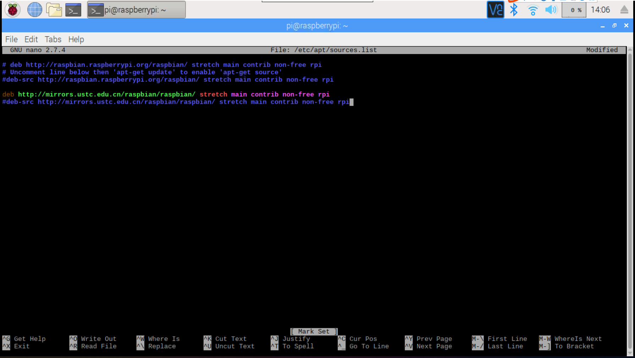This screenshot has height=358, width=635.
Task: Click the 'Modified' status in nano title bar
Action: click(602, 50)
